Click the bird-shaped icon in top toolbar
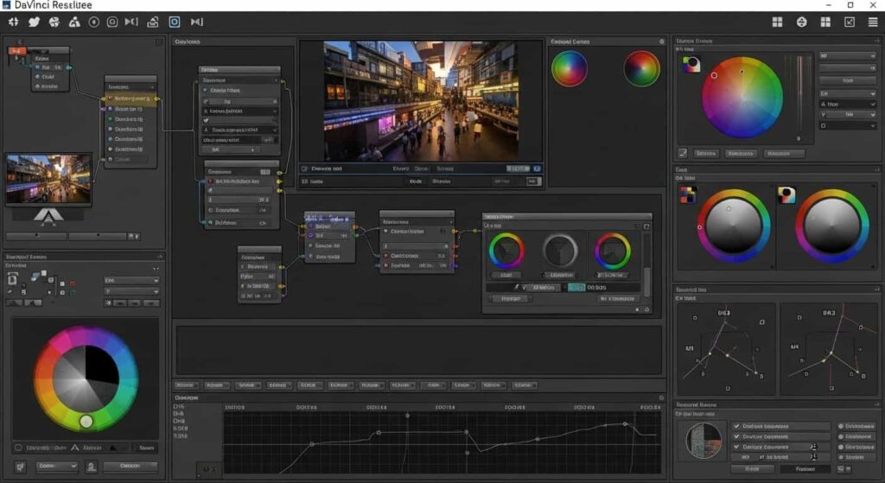The image size is (885, 483). coord(34,22)
